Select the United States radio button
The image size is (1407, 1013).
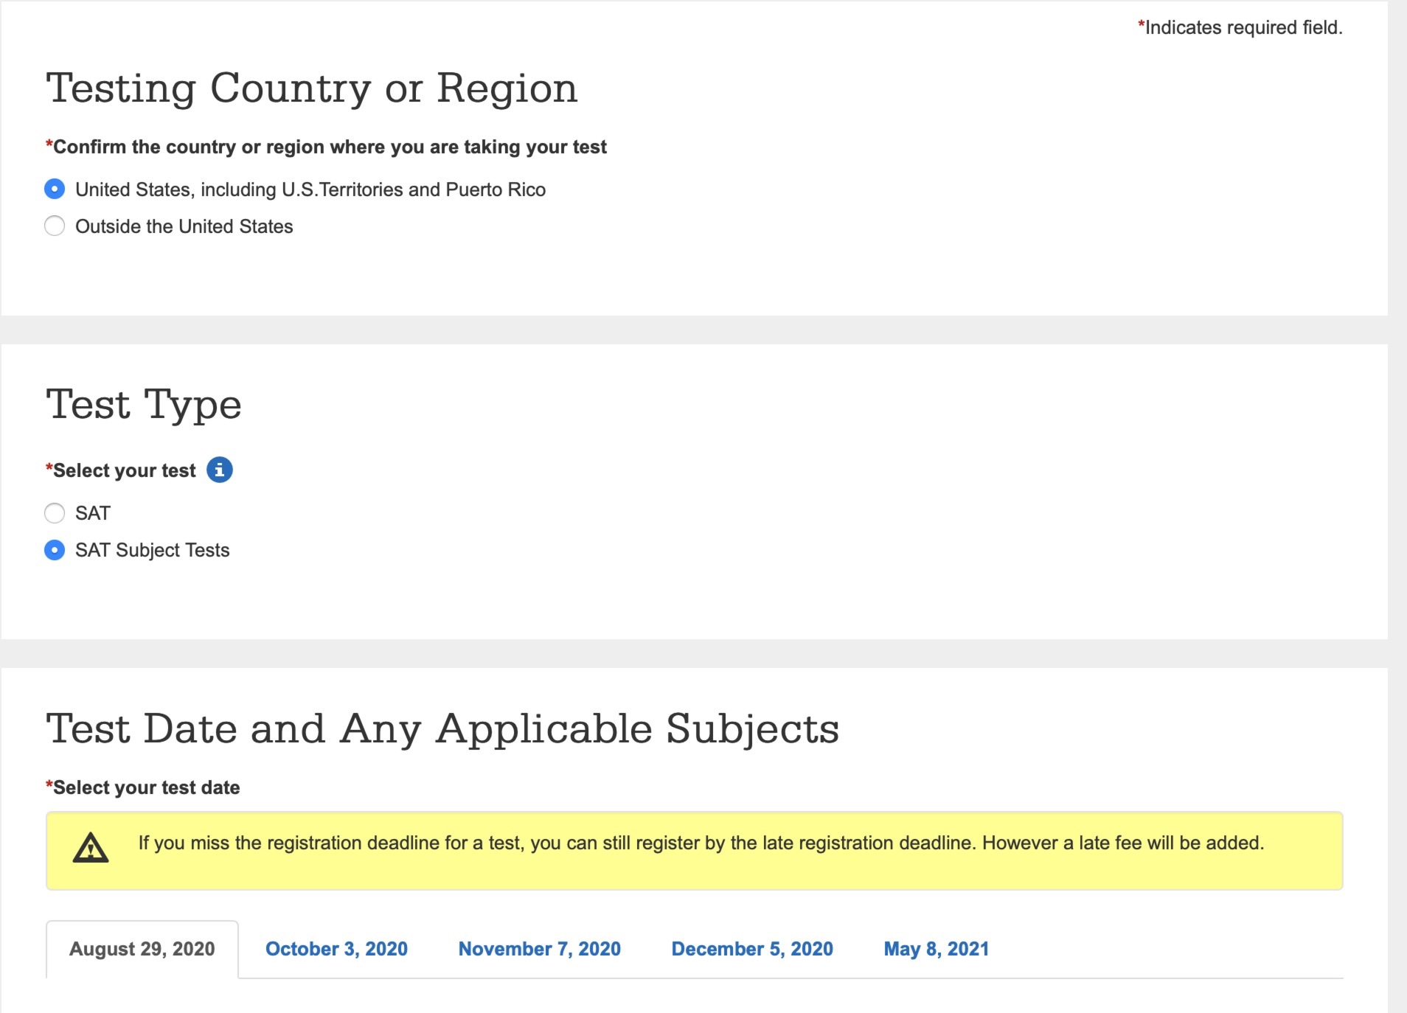click(55, 189)
